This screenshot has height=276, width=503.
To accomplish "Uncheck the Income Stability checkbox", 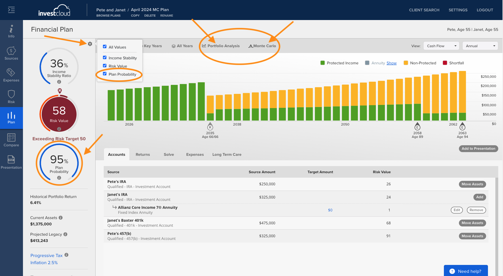I will (x=105, y=57).
